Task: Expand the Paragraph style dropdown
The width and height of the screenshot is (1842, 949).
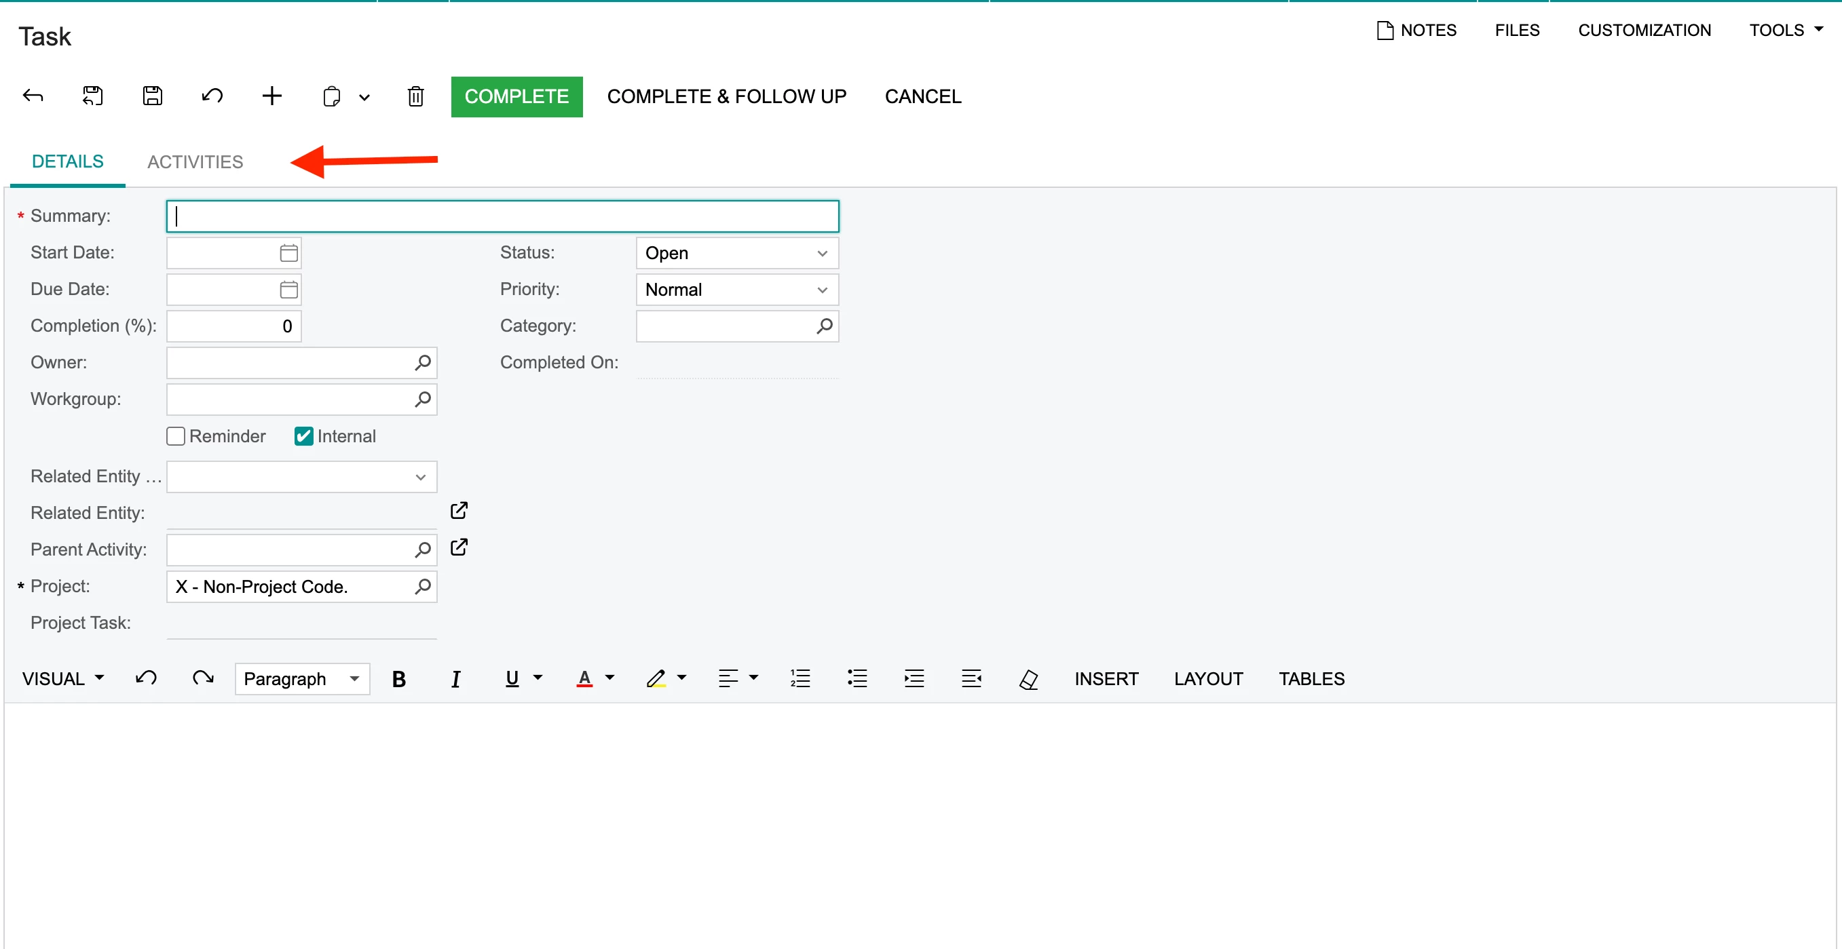Action: click(302, 679)
